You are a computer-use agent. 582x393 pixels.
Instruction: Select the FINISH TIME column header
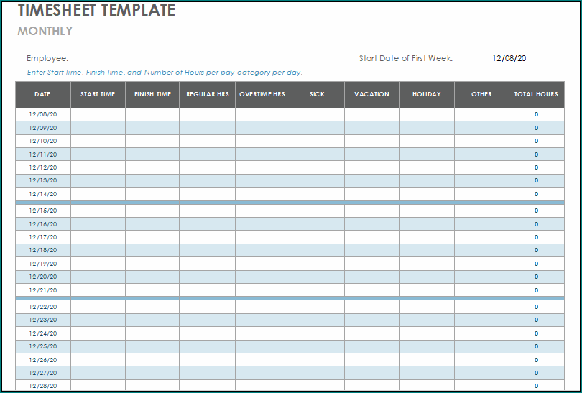[152, 95]
